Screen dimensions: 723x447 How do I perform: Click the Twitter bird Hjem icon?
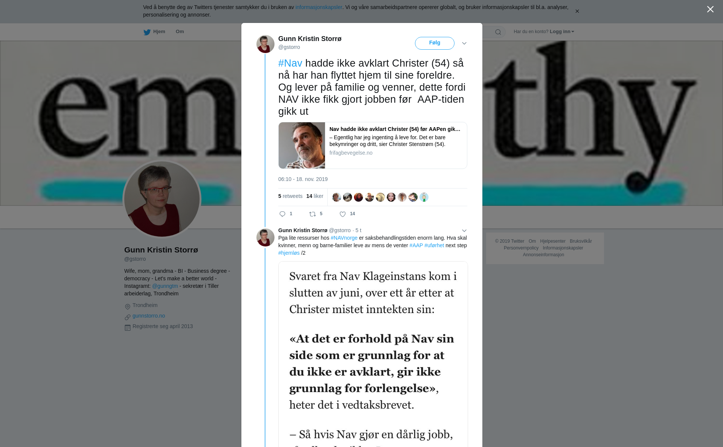[147, 32]
